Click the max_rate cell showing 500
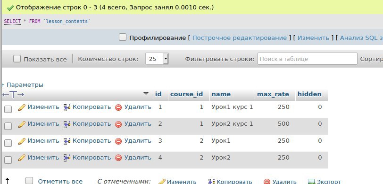Screen dimensions: 383x184 coord(283,124)
